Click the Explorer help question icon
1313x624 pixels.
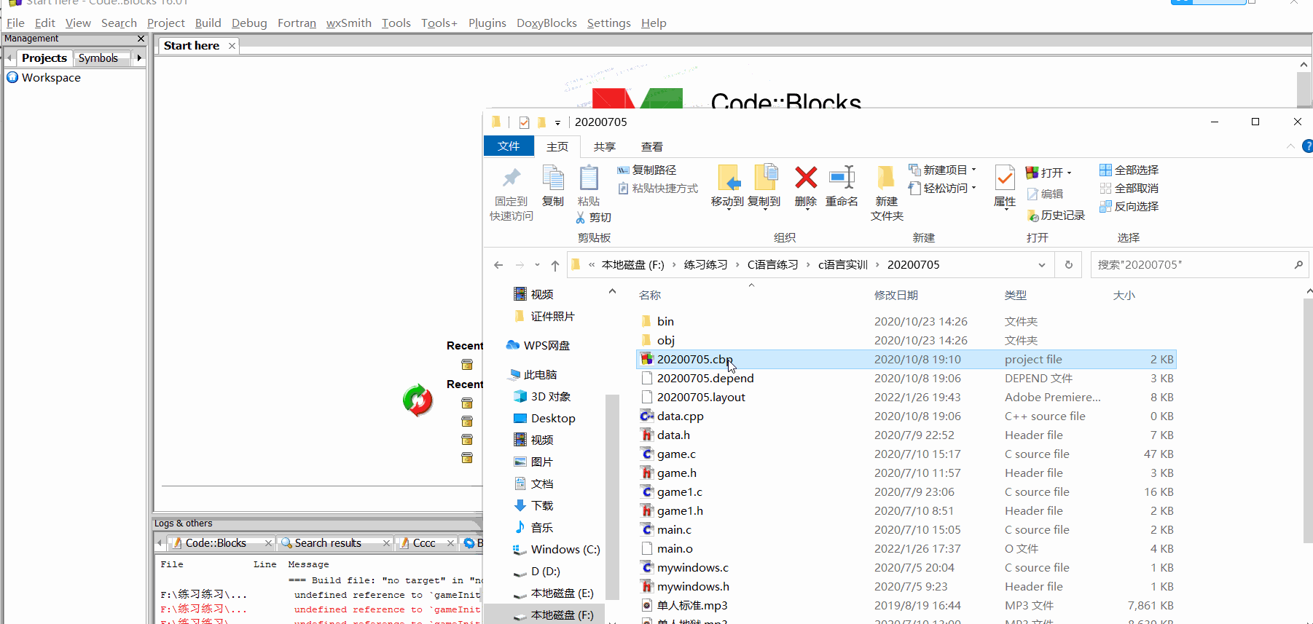1307,146
